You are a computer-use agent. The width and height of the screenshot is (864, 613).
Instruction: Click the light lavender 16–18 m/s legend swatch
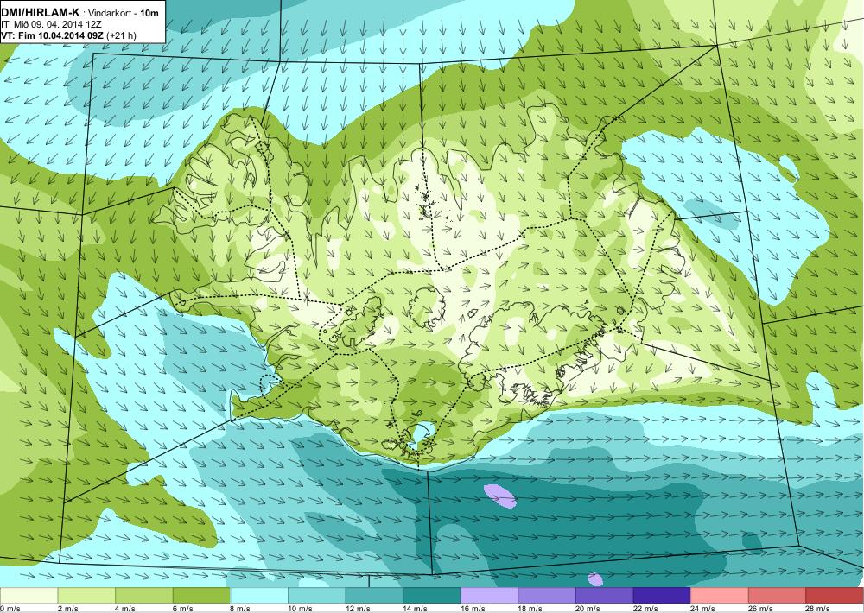pyautogui.click(x=489, y=596)
